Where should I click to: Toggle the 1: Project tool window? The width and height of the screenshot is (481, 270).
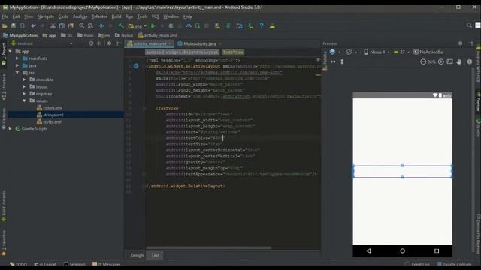click(4, 55)
